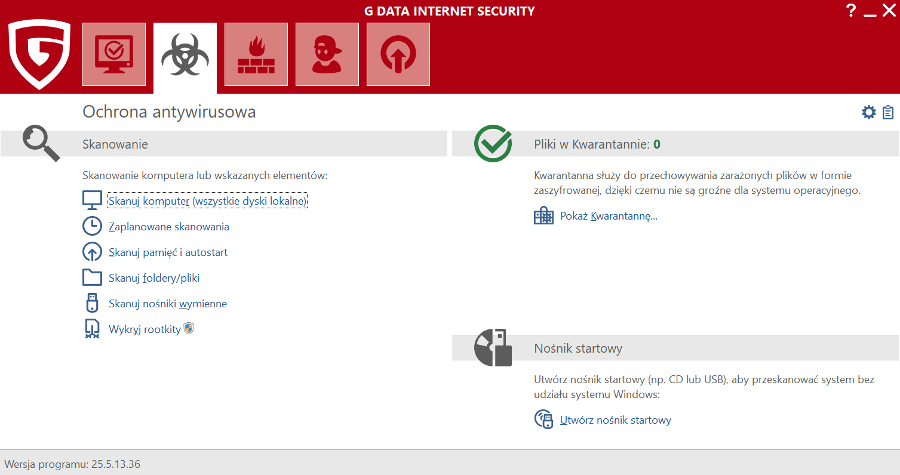The height and width of the screenshot is (475, 900).
Task: Open the Security Center monitor tab
Action: tap(113, 54)
